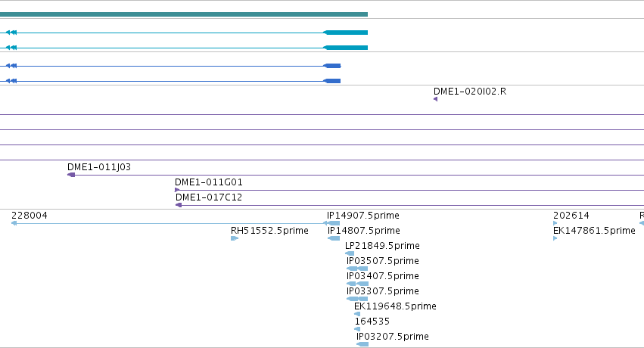Click the DME1-011G01 feature label
Image resolution: width=644 pixels, height=348 pixels.
[209, 182]
